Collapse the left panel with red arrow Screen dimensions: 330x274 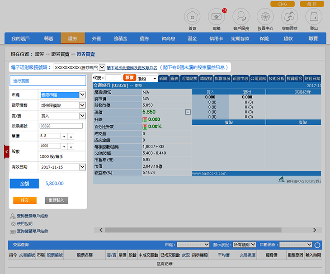[6, 151]
